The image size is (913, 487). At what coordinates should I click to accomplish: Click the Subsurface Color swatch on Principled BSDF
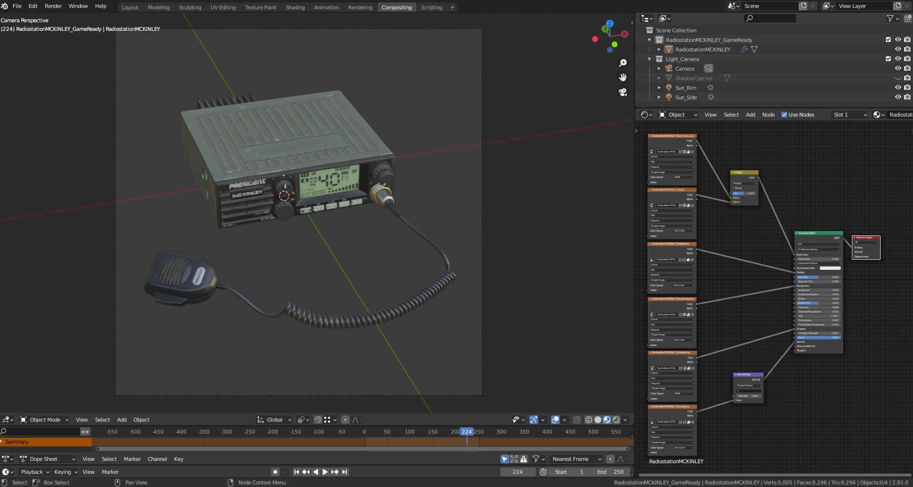point(830,268)
